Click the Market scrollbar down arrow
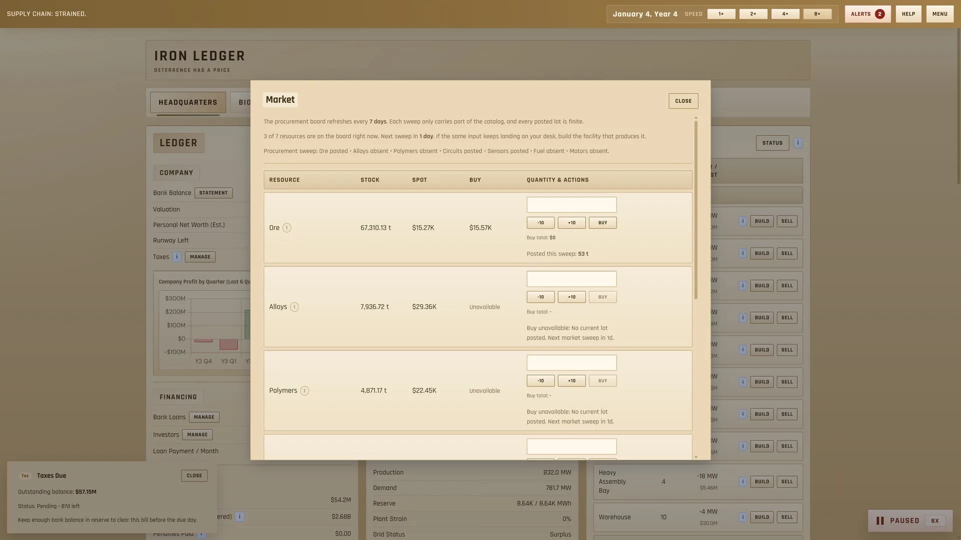The image size is (961, 540). (696, 457)
